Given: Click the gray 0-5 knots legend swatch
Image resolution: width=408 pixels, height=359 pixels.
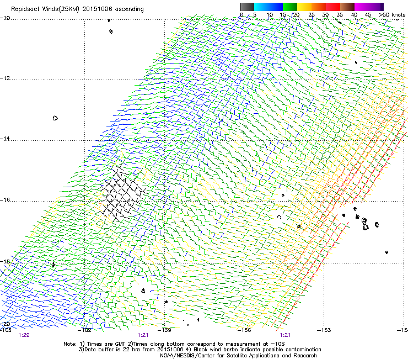Looking at the screenshot, I should click(x=247, y=7).
